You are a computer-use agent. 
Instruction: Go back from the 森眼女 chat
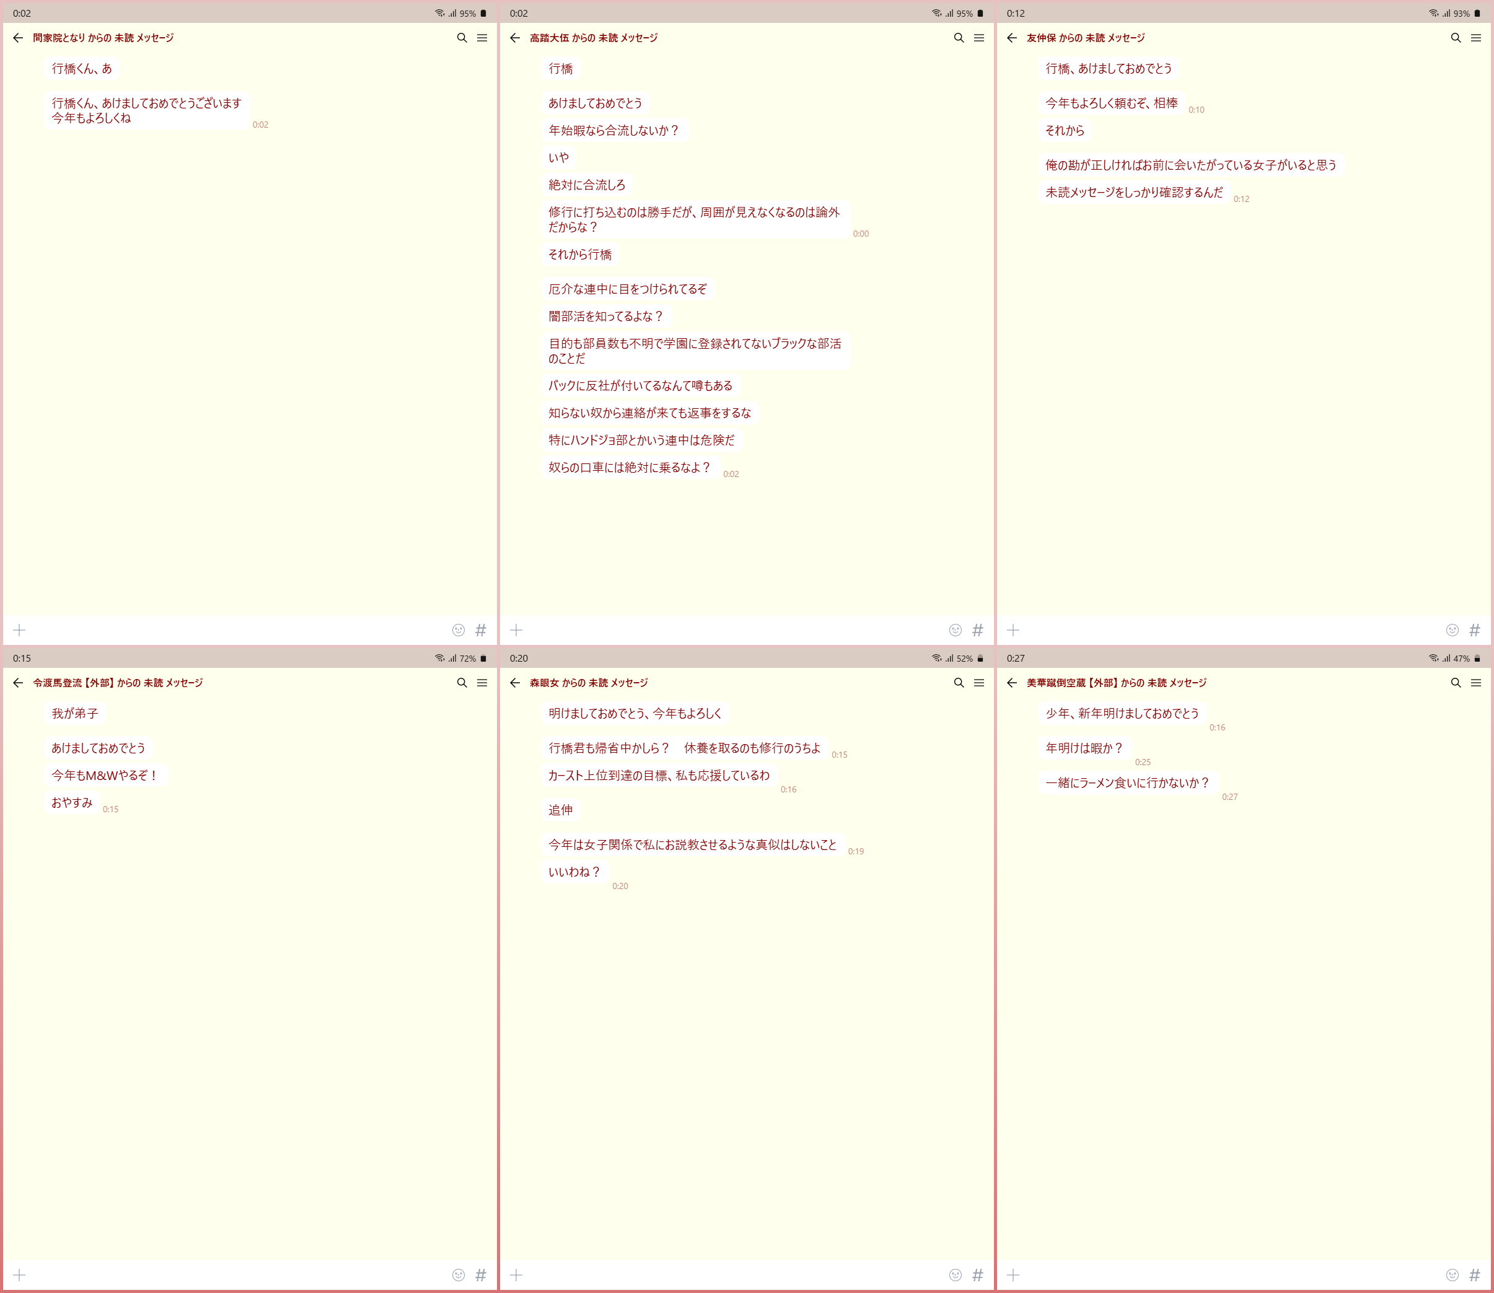point(514,683)
